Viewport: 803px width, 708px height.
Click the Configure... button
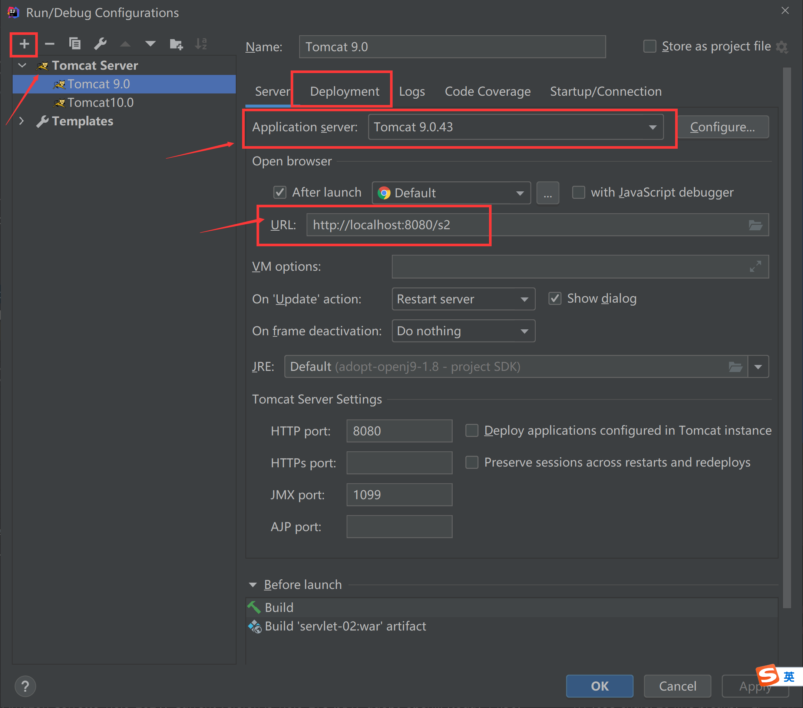click(x=723, y=127)
